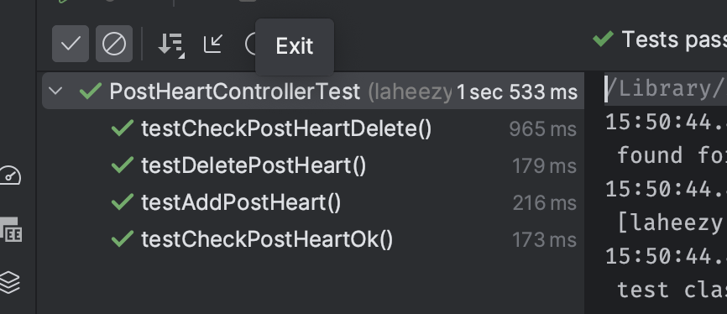Image resolution: width=727 pixels, height=314 pixels.
Task: Select the PostHeartControllerTest root node
Action: point(313,91)
